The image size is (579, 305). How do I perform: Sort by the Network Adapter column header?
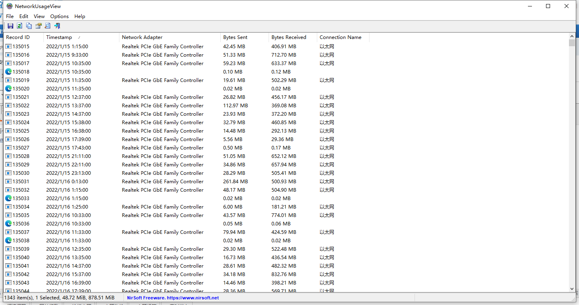(x=170, y=37)
